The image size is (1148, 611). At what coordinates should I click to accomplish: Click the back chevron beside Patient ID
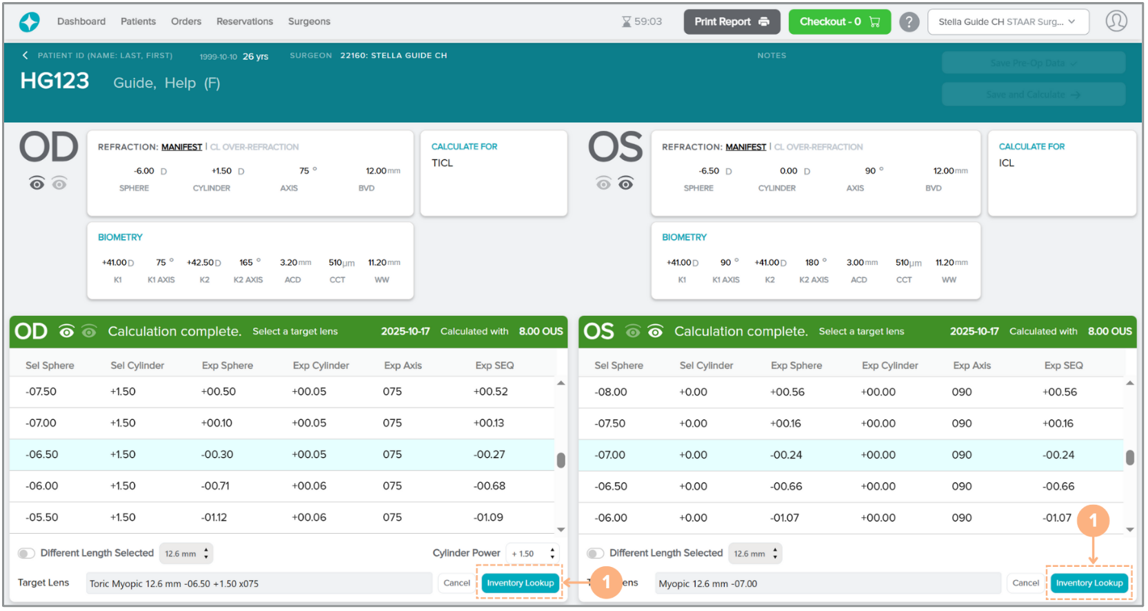coord(26,55)
